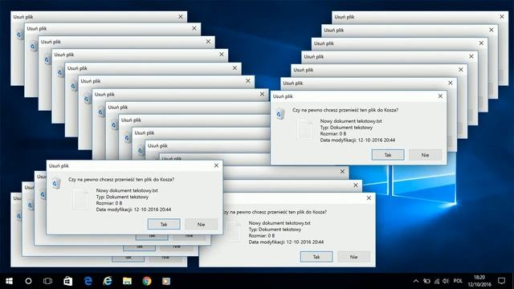Click Nie in the partly covered bottom dialog

tap(353, 257)
